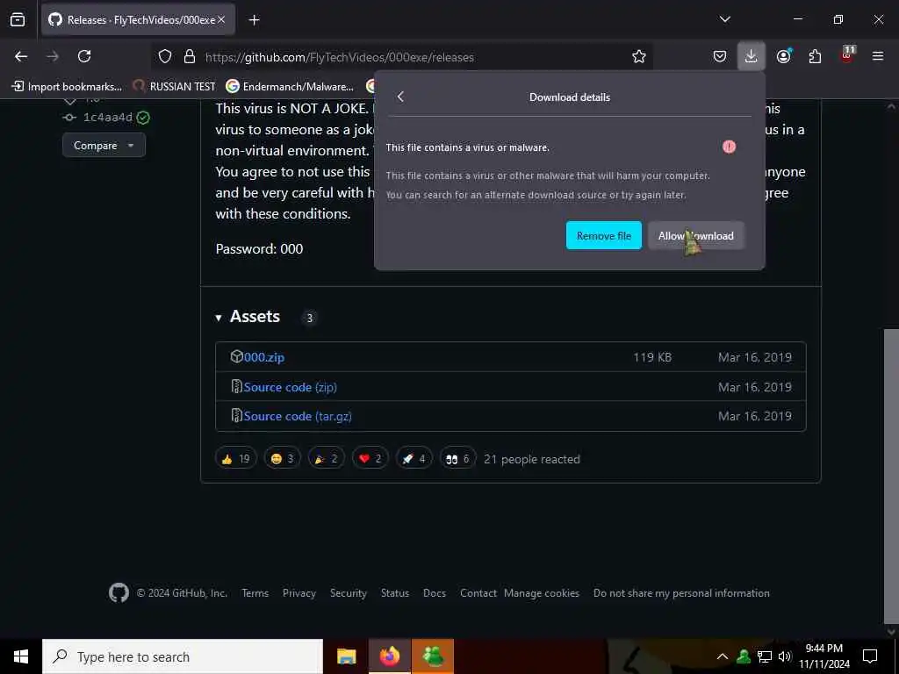Click the Type here to search box
The image size is (899, 674).
[x=183, y=656]
